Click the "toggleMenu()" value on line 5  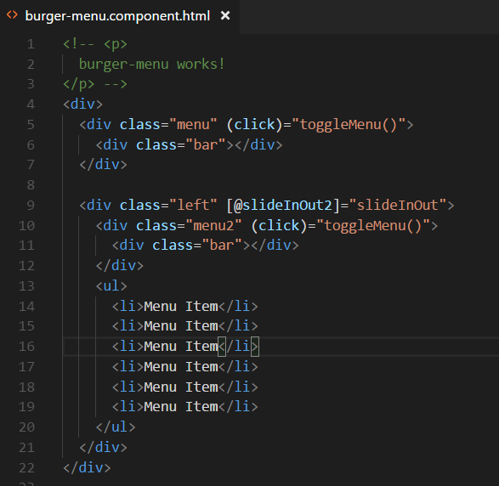[349, 124]
